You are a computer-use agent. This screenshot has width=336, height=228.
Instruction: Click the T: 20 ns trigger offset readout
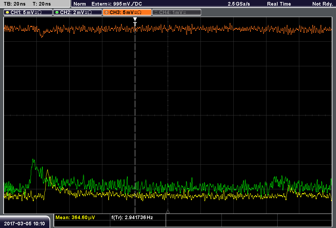pyautogui.click(x=42, y=4)
